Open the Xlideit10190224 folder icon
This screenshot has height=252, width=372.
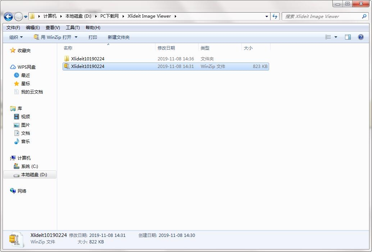pos(67,59)
